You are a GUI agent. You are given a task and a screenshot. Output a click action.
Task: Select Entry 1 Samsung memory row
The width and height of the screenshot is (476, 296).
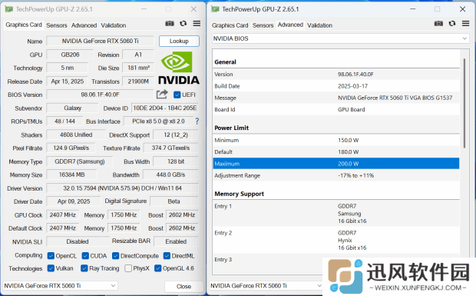[336, 213]
